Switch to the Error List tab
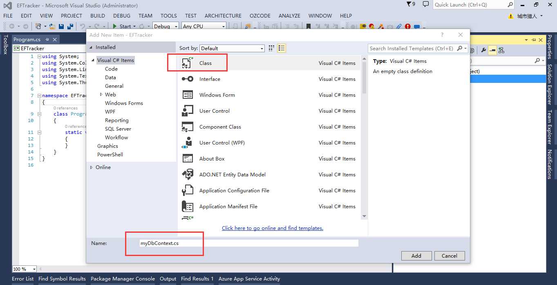Screen dimensions: 557x285 [23, 279]
